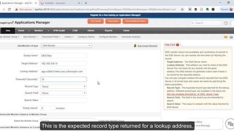Screen dimensions: 234x131
Task: Expand the Threshold Profile menu
Action: (51, 37)
